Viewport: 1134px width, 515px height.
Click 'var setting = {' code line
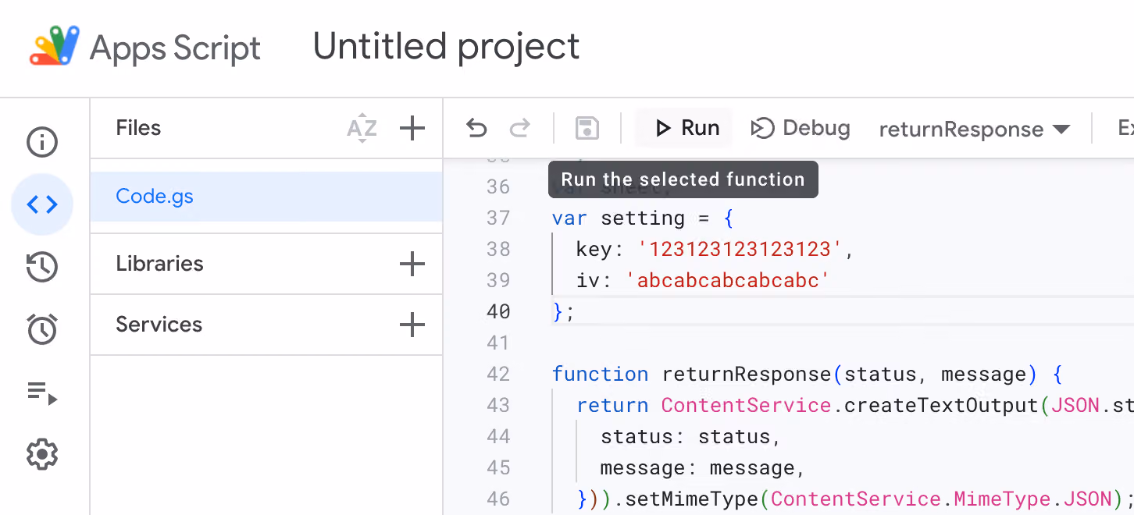coord(643,218)
